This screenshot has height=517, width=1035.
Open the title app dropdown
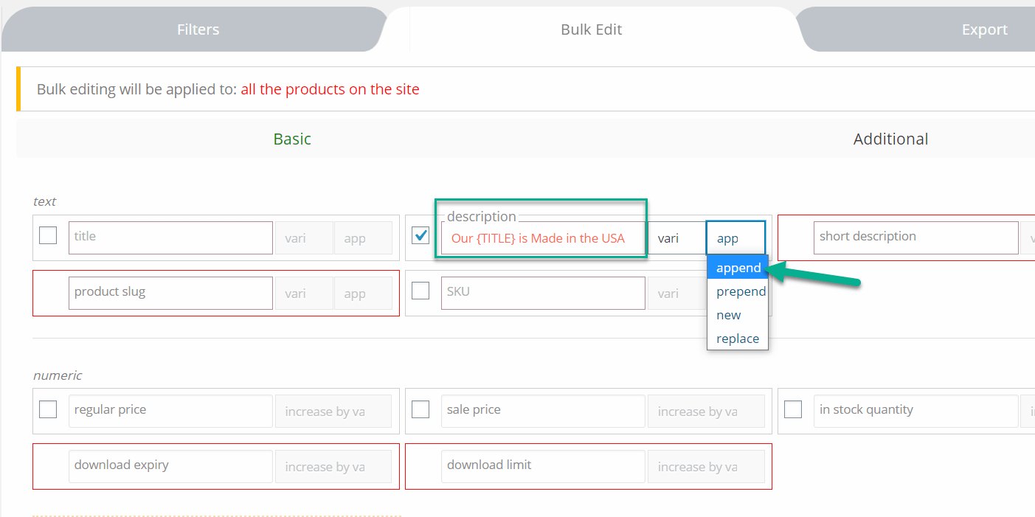363,238
